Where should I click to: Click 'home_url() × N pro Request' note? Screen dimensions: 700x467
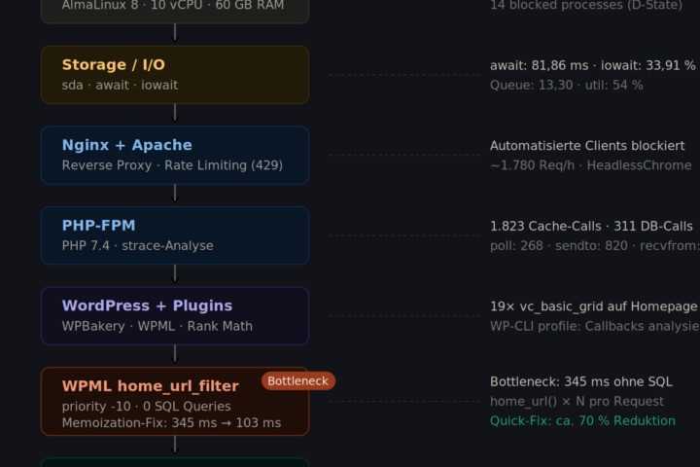(x=577, y=401)
